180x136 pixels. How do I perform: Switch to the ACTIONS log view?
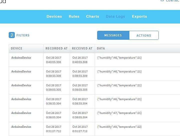pos(144,35)
